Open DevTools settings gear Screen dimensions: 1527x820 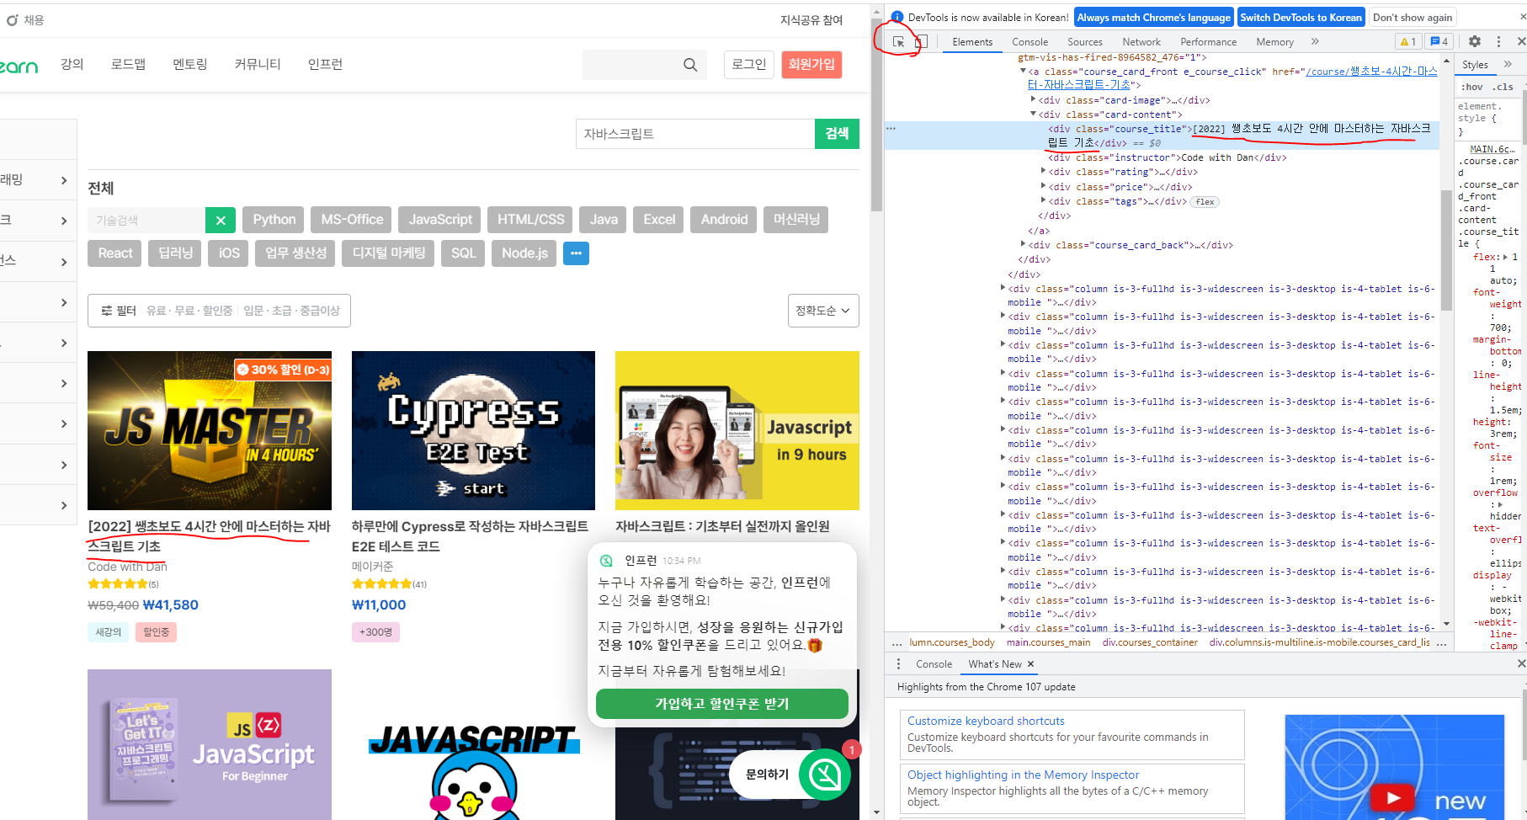1475,41
